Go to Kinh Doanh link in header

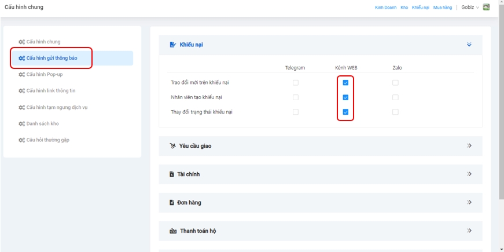(386, 8)
